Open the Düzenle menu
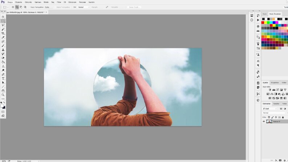 click(19, 2)
